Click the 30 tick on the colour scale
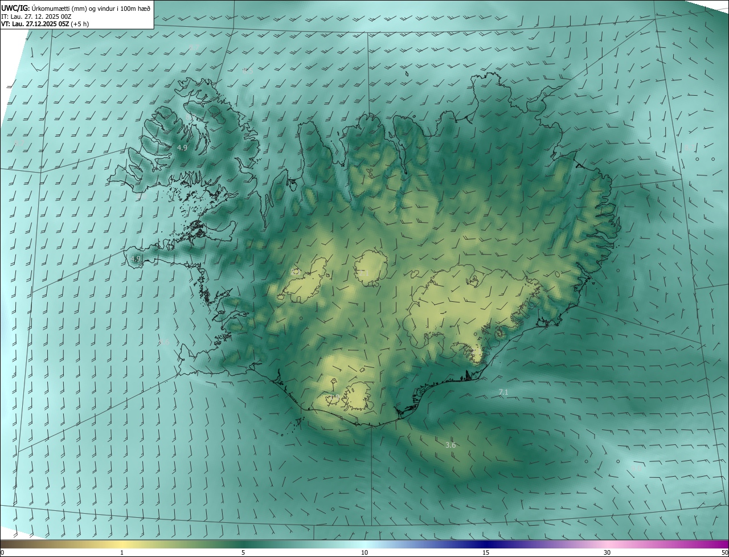This screenshot has height=557, width=729. [x=607, y=552]
